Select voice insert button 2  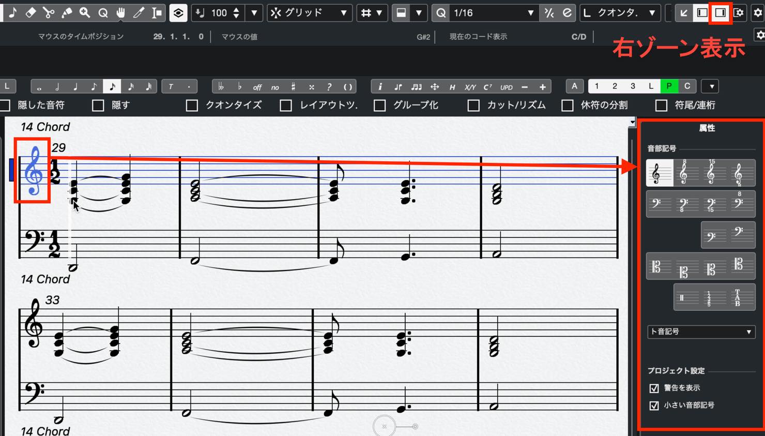point(615,86)
